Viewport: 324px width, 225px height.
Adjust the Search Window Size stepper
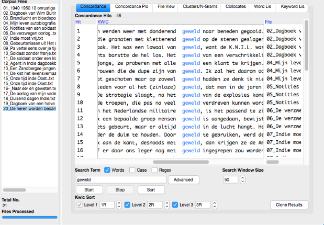tap(242, 180)
